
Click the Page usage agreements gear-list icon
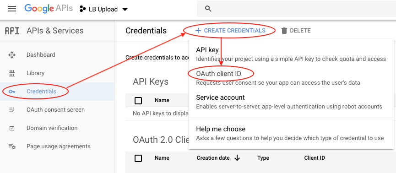12,146
